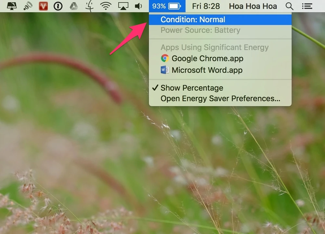Open Spotlight search magnifier

click(289, 6)
